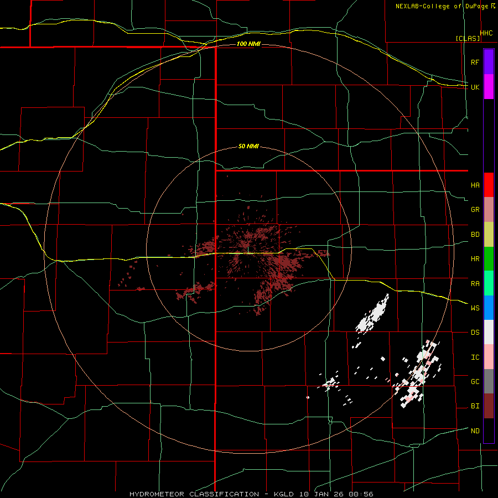The height and width of the screenshot is (498, 498).
Task: Click the WS legend label
Action: coord(475,308)
